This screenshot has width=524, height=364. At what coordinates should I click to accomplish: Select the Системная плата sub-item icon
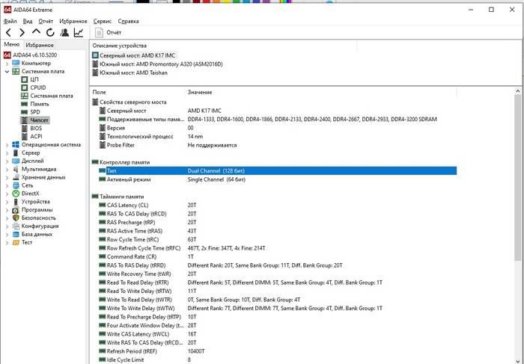(x=25, y=96)
